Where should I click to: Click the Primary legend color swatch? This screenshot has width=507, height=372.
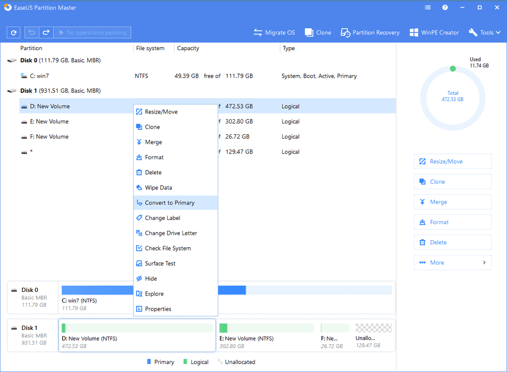tap(149, 362)
